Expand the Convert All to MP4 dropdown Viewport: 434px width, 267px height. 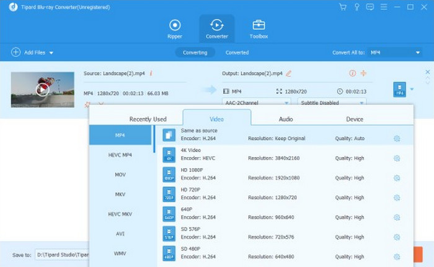(x=395, y=53)
